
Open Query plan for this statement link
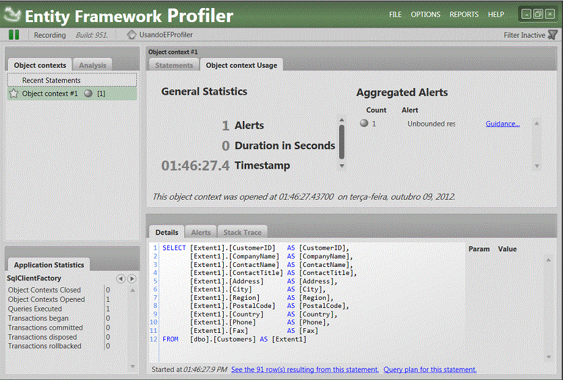(429, 369)
